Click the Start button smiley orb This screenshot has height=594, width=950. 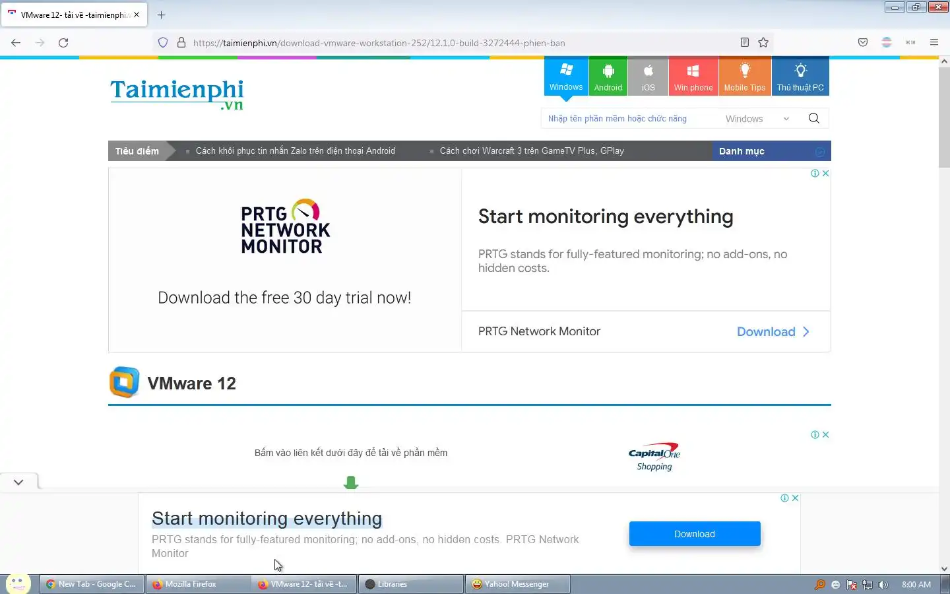point(18,583)
